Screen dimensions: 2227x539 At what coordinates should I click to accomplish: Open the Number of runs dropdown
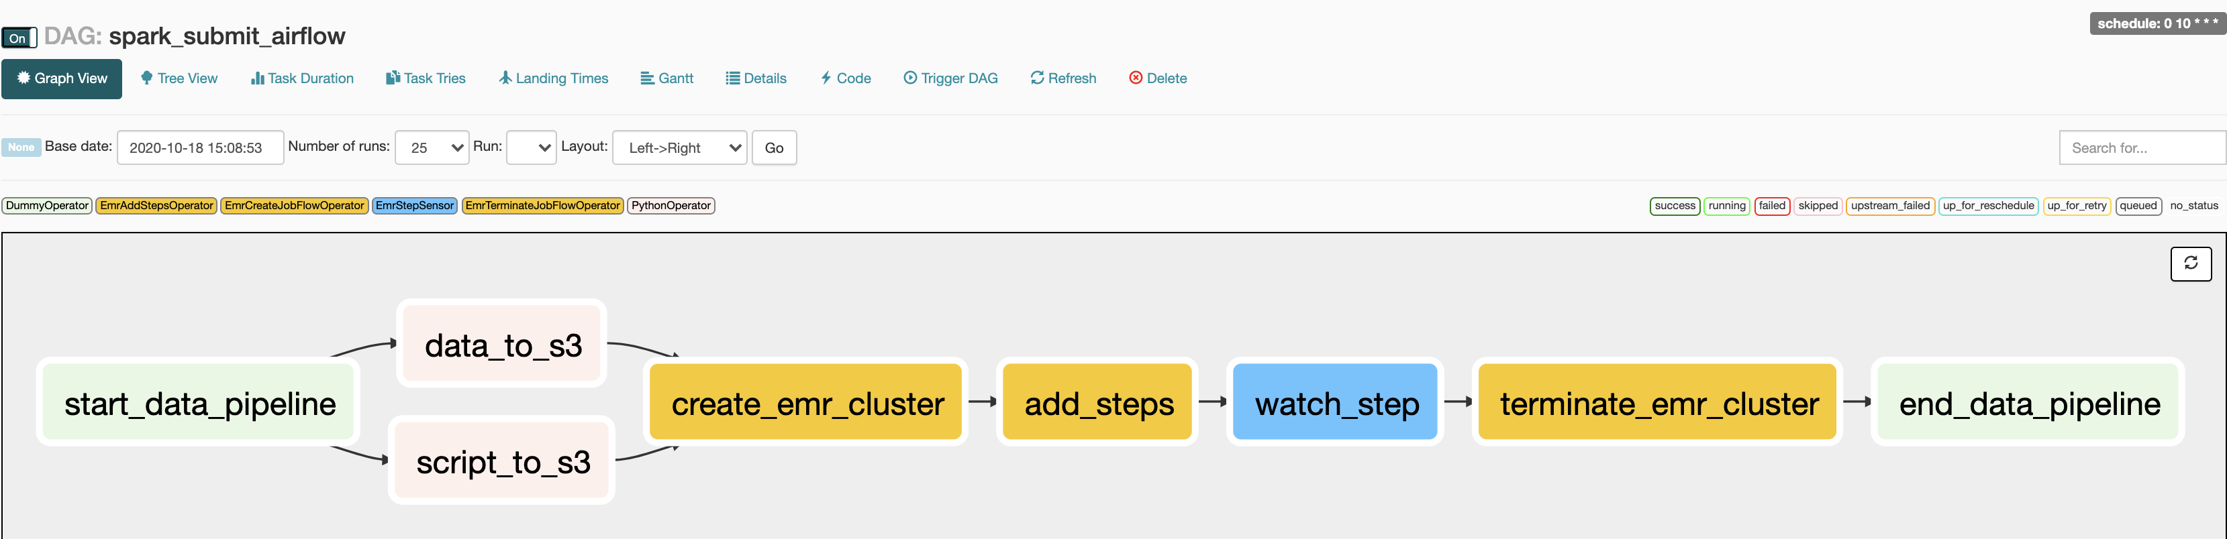point(432,147)
